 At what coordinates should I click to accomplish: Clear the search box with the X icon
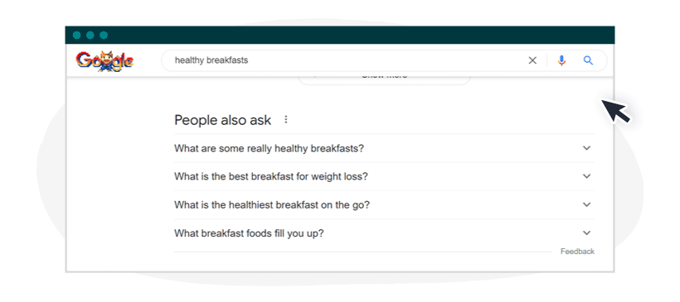(x=532, y=60)
